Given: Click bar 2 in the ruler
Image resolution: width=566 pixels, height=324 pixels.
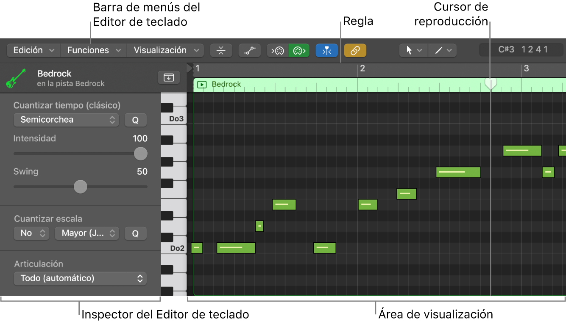Looking at the screenshot, I should [x=362, y=68].
